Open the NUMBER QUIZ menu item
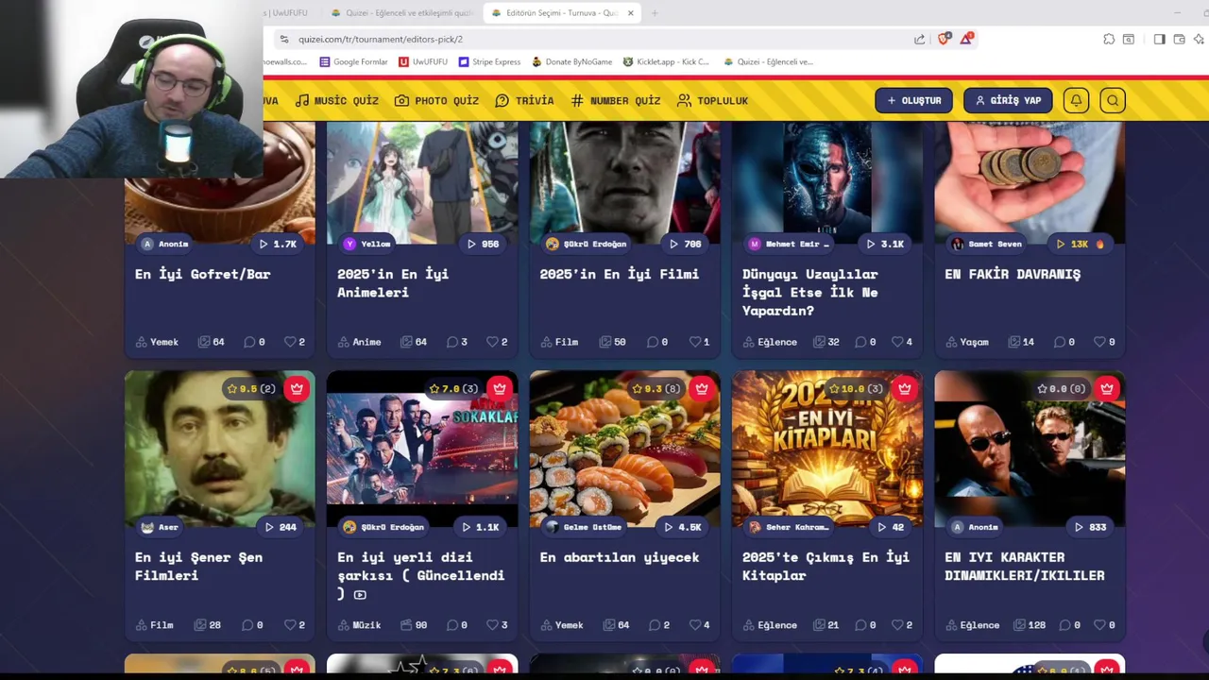The width and height of the screenshot is (1209, 680). (615, 100)
